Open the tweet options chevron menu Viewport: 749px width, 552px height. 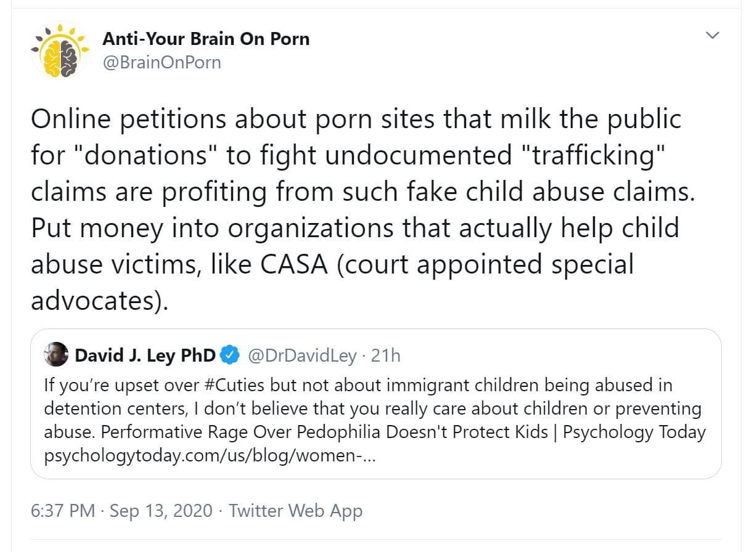[x=712, y=36]
